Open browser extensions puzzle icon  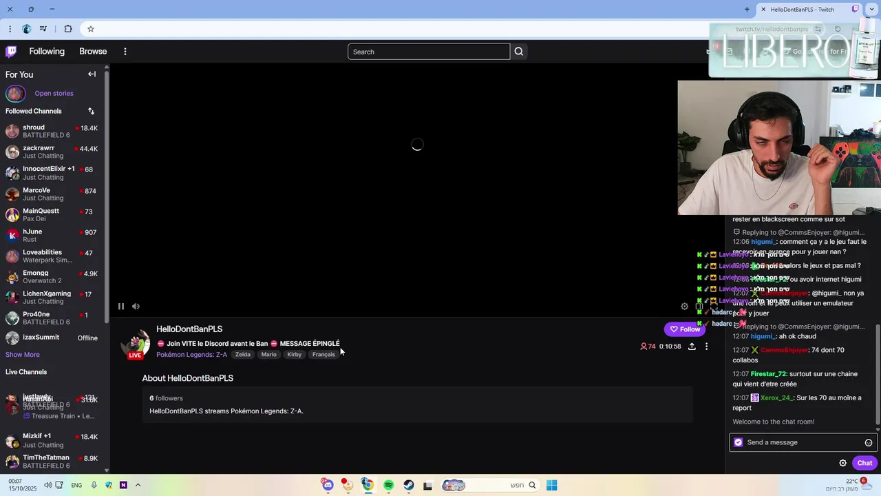tap(68, 29)
